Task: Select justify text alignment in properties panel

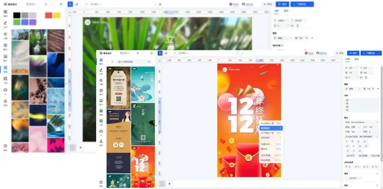Action: tap(365, 146)
